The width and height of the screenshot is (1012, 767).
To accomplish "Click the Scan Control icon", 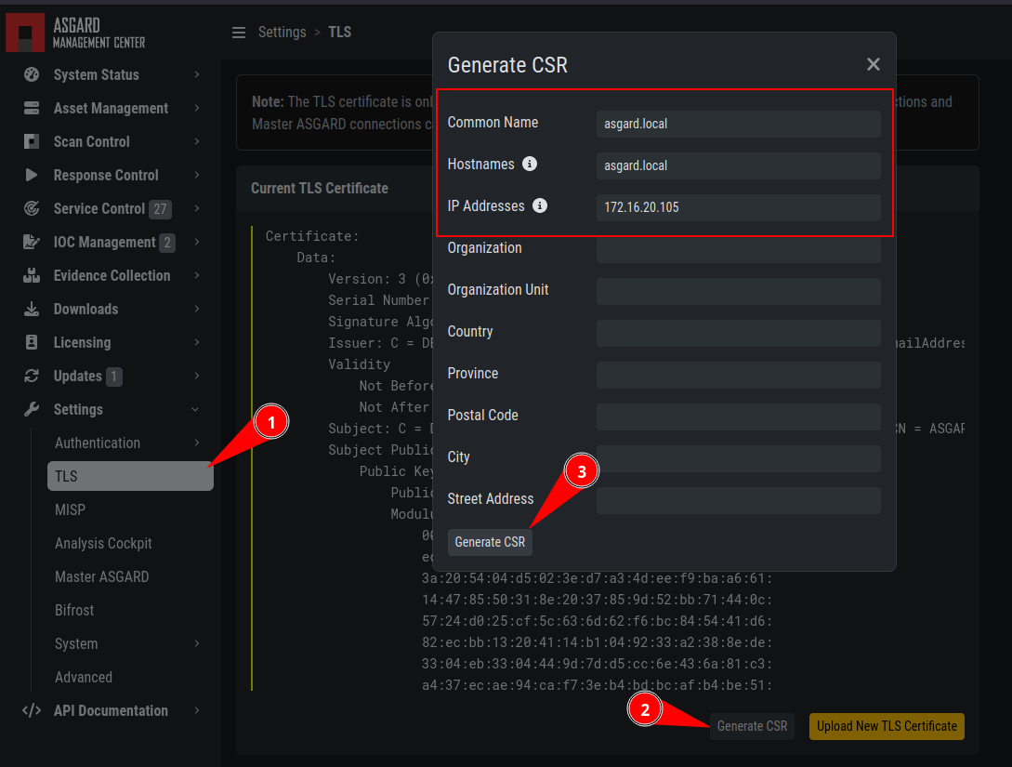I will point(31,141).
